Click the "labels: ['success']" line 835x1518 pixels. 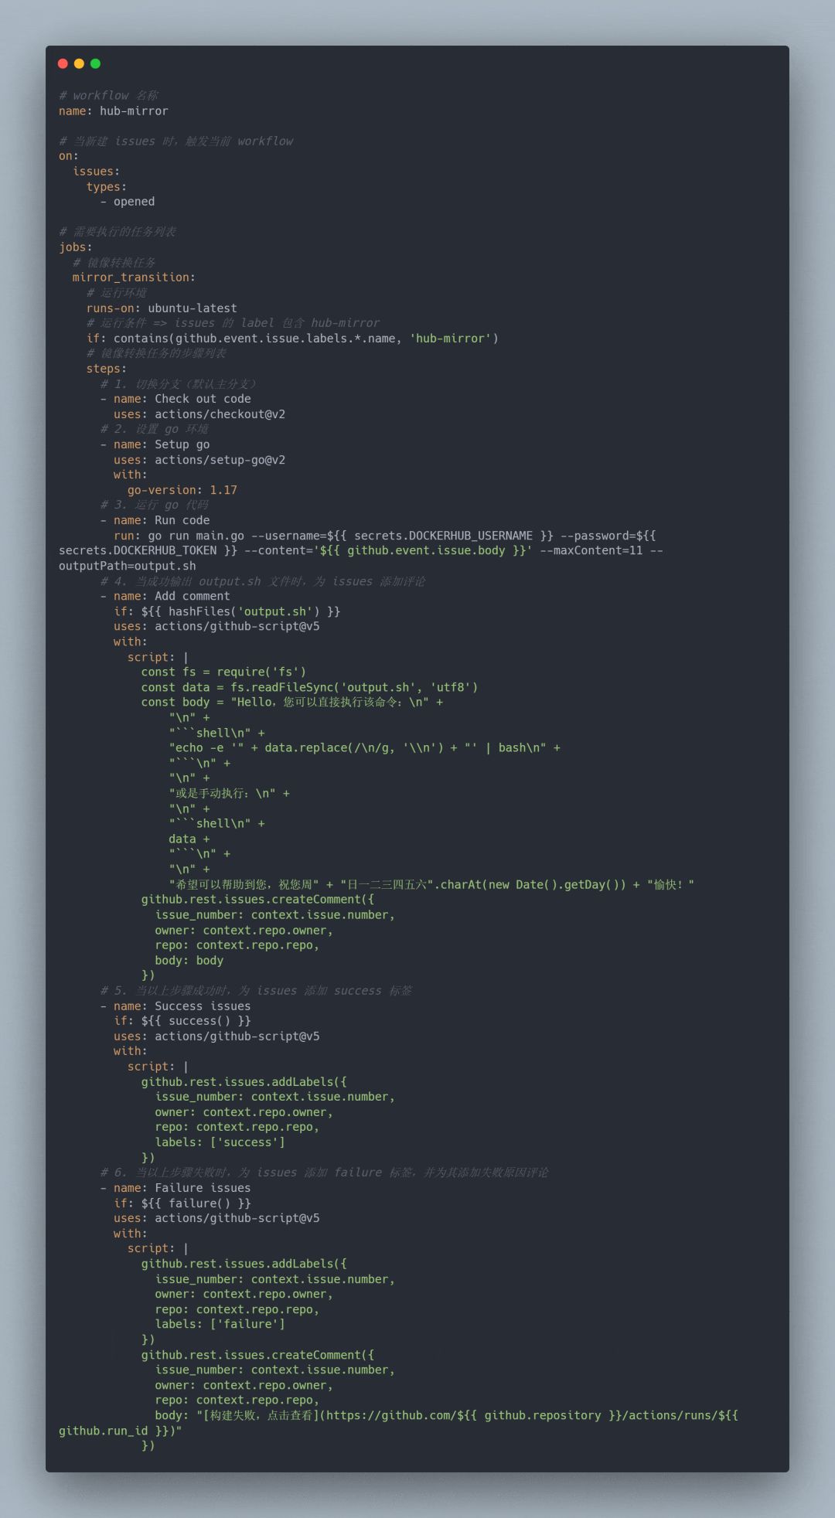coord(220,1142)
